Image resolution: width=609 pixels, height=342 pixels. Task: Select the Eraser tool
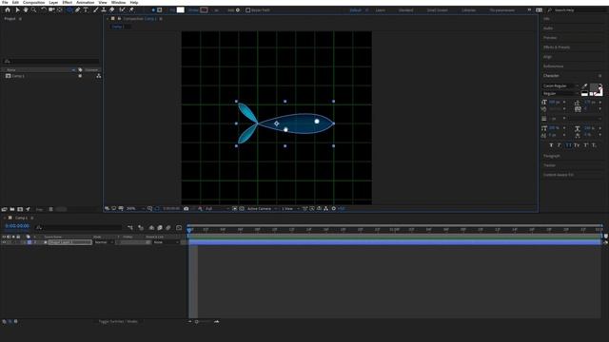[x=112, y=9]
